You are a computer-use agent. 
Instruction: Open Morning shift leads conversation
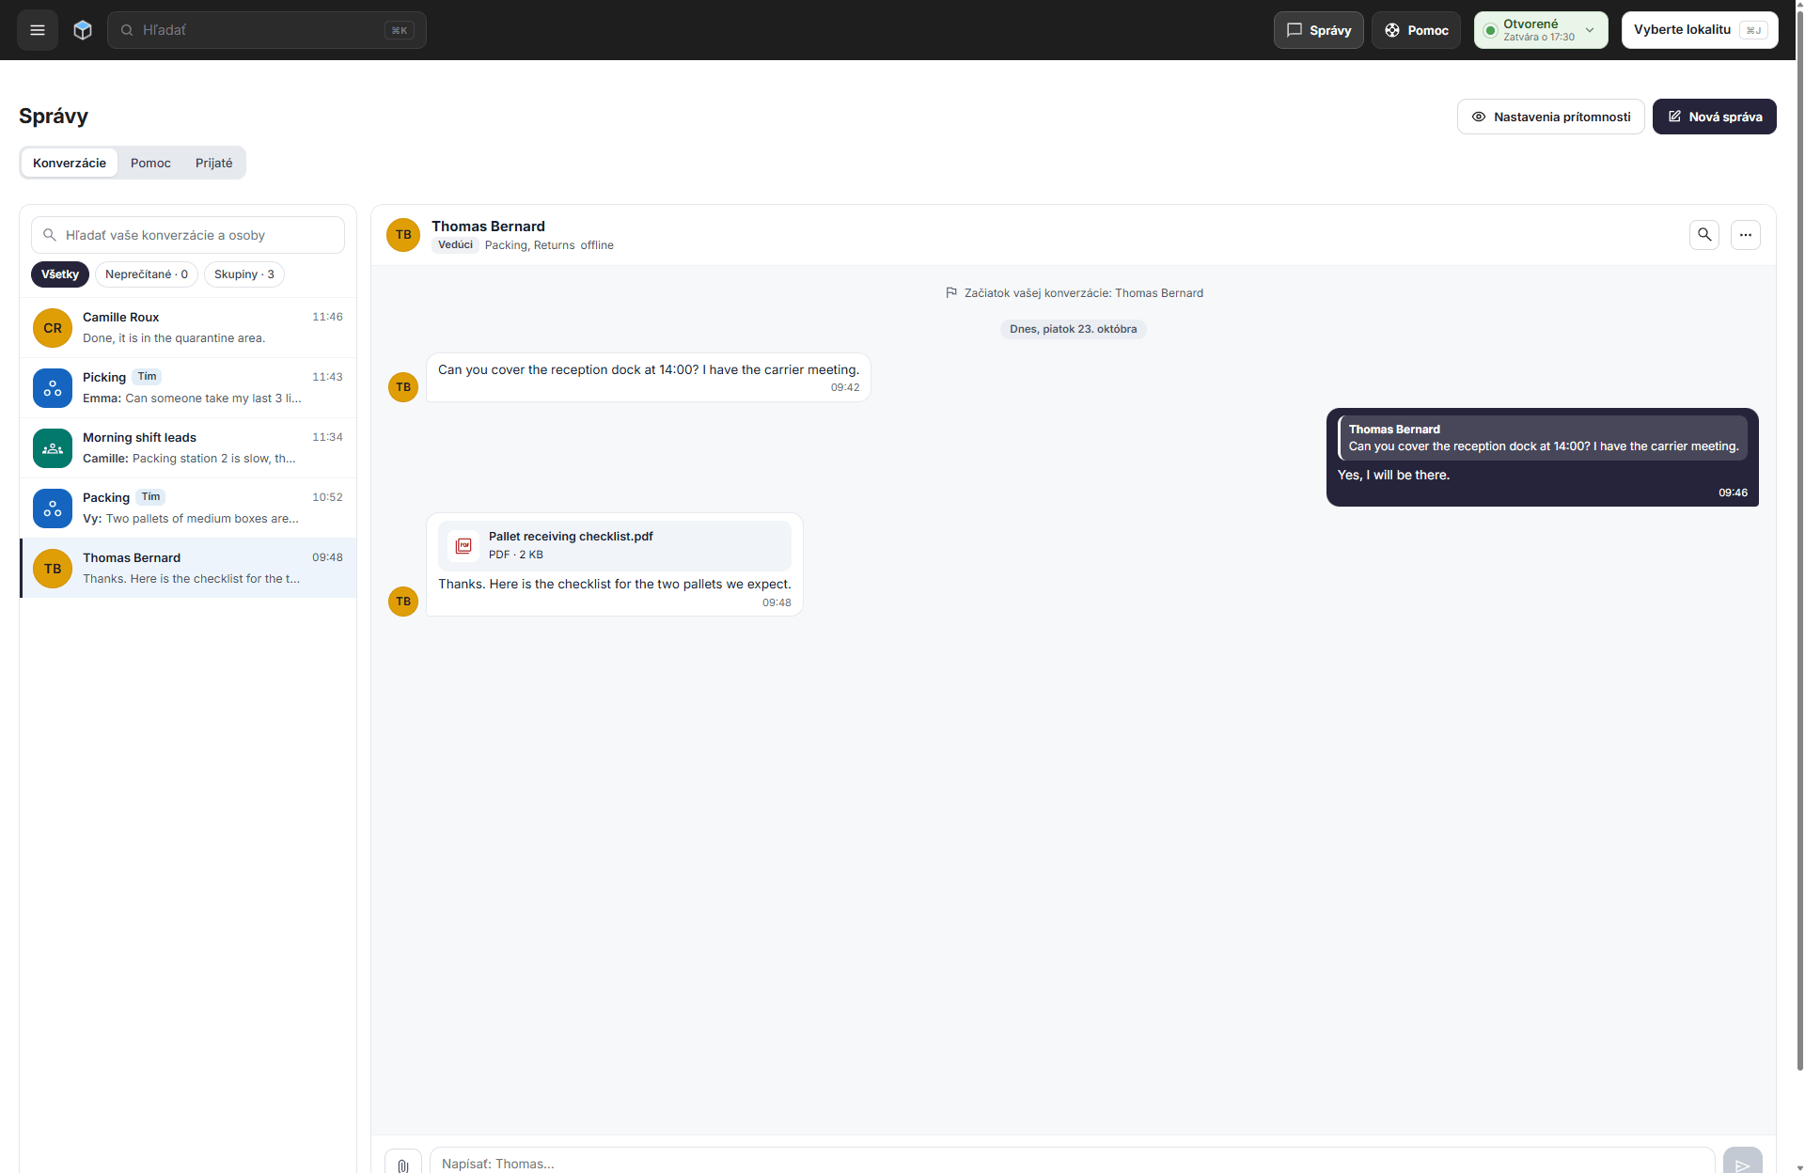[x=188, y=448]
